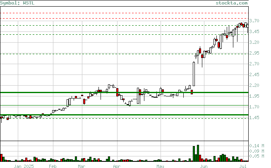Click the tallest green volume bar
The width and height of the screenshot is (271, 168).
pos(198,153)
